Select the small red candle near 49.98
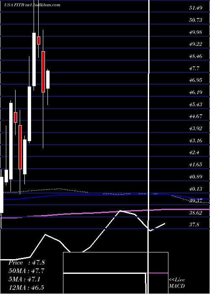 click(x=39, y=40)
